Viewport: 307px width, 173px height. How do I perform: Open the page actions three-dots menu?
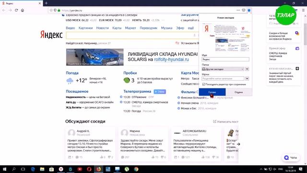pos(238,10)
